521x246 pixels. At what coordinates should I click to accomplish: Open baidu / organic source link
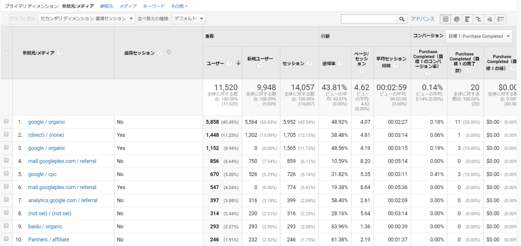click(45, 226)
